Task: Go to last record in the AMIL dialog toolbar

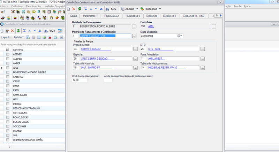Action: [101, 9]
